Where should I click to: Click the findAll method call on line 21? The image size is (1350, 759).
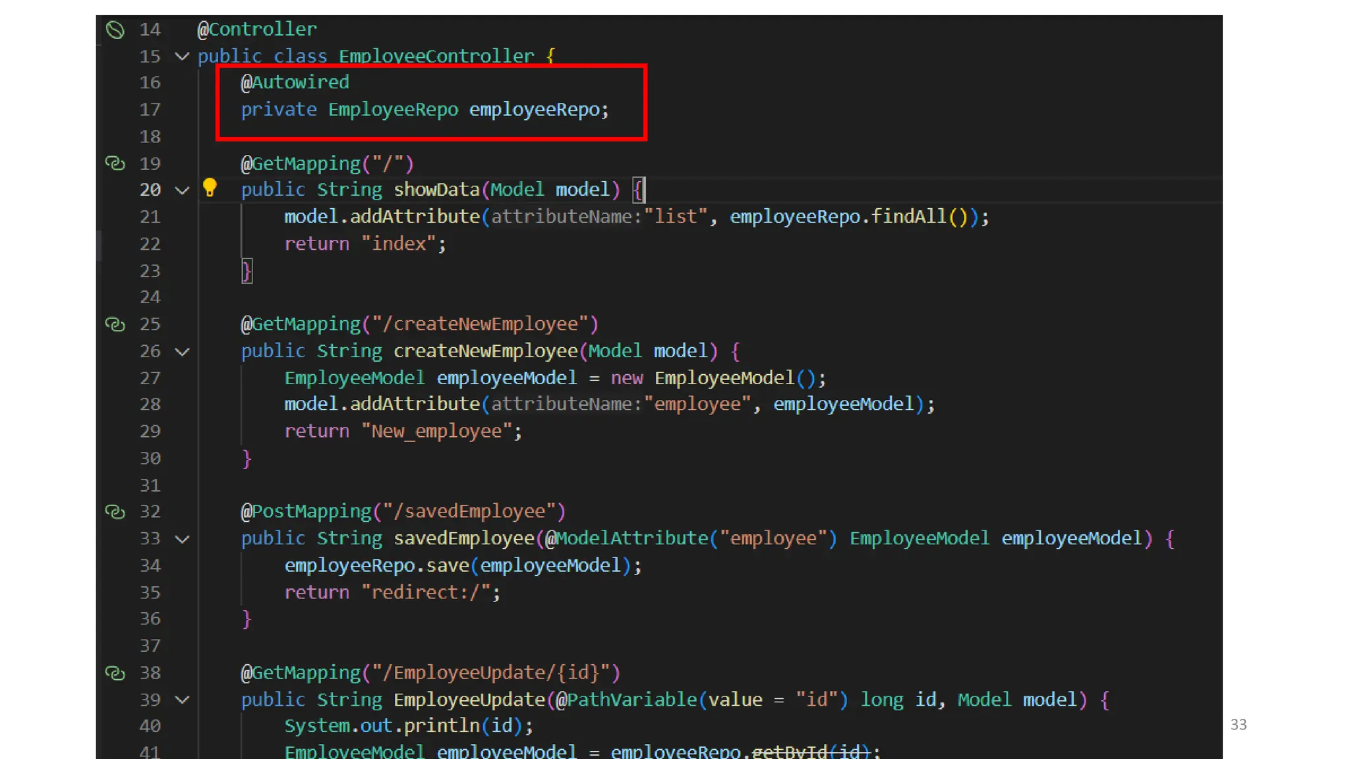point(908,217)
